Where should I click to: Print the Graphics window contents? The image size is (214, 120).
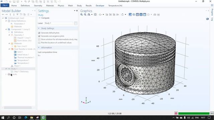click(158, 15)
